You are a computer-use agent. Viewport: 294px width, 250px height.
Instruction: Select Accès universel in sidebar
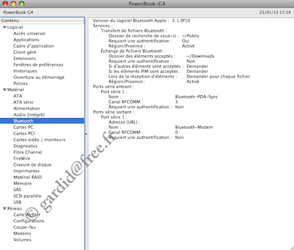pyautogui.click(x=29, y=34)
